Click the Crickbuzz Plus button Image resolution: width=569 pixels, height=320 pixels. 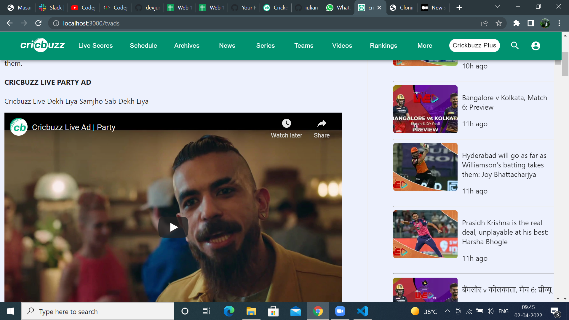(474, 45)
